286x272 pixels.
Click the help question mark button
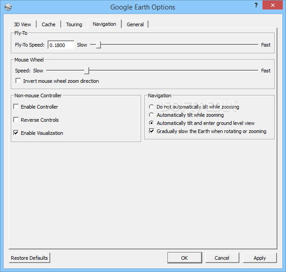click(256, 5)
